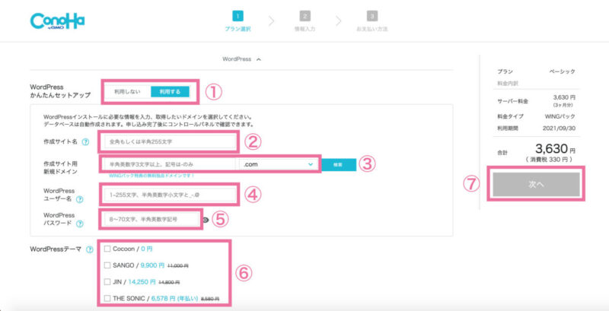Viewport: 609px width, 311px height.
Task: Open help icon beside WordPress ユーザー名
Action: click(x=80, y=200)
